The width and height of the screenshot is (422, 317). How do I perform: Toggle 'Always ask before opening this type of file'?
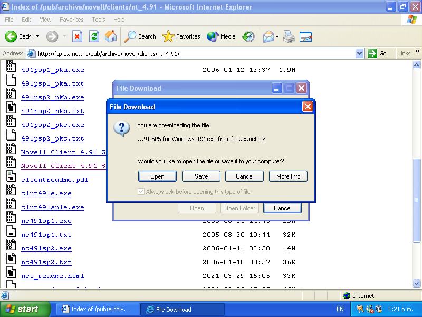click(x=141, y=192)
